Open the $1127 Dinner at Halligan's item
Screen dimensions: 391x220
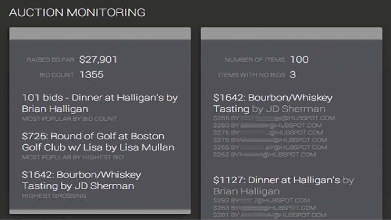click(x=283, y=186)
